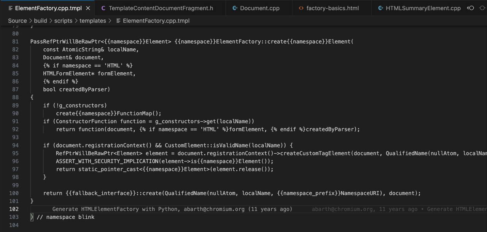Close the ElementFactory.cpp.tmpl tab
This screenshot has width=487, height=232.
[x=88, y=8]
